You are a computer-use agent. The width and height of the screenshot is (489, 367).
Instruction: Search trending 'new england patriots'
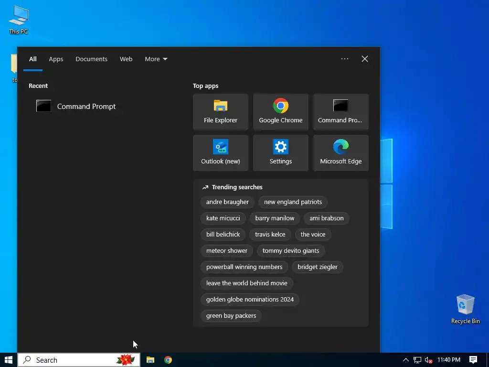pos(293,202)
